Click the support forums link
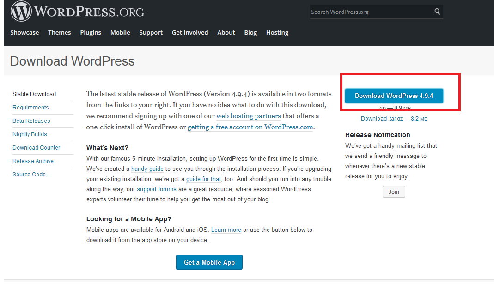 (157, 189)
